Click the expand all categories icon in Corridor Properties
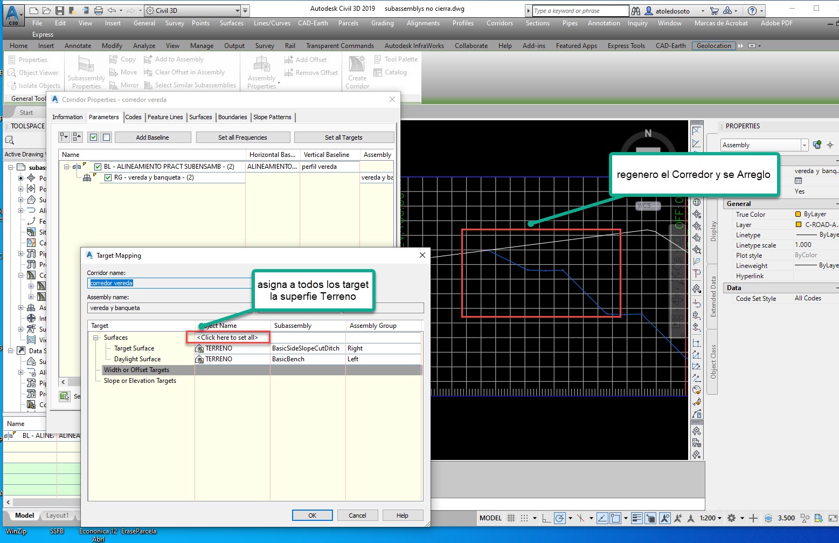The width and height of the screenshot is (839, 543). pos(64,138)
